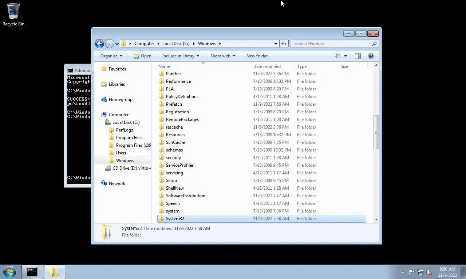Select the security folder name

coord(173,158)
